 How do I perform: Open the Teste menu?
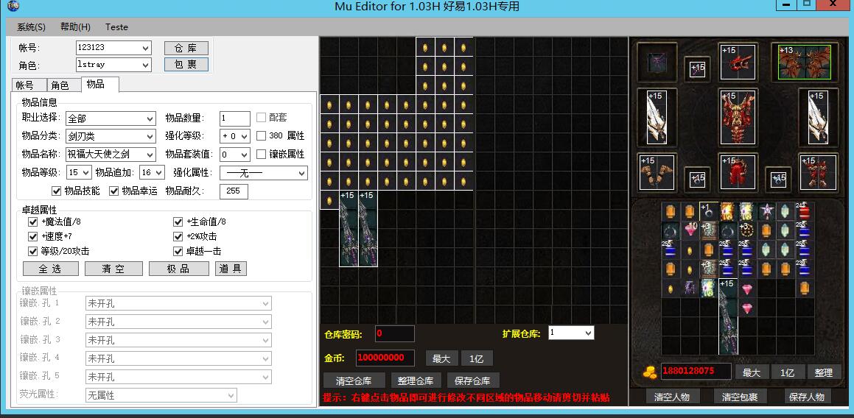tap(116, 26)
